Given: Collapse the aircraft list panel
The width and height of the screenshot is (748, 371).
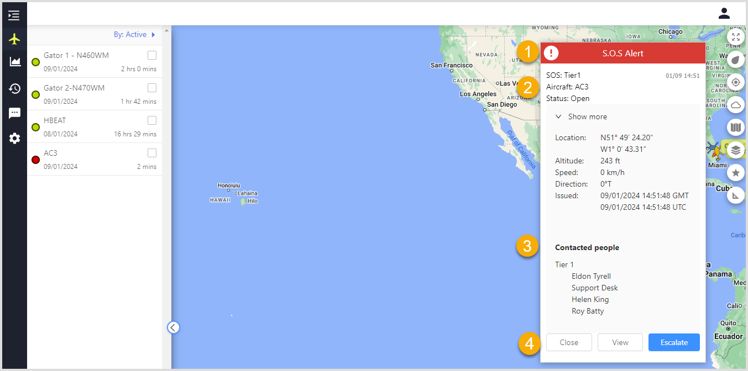Looking at the screenshot, I should pos(173,327).
